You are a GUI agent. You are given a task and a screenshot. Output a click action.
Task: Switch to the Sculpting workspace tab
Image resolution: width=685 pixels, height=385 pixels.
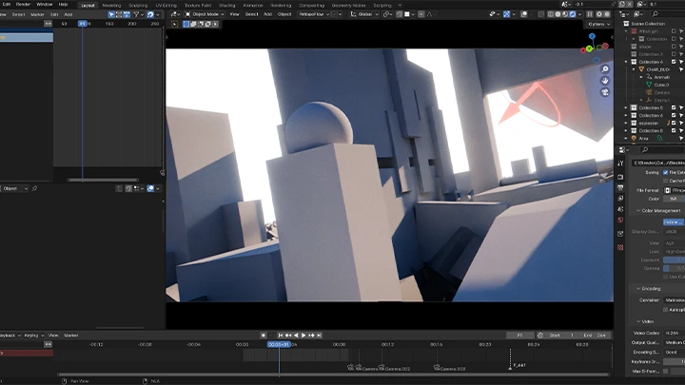138,6
